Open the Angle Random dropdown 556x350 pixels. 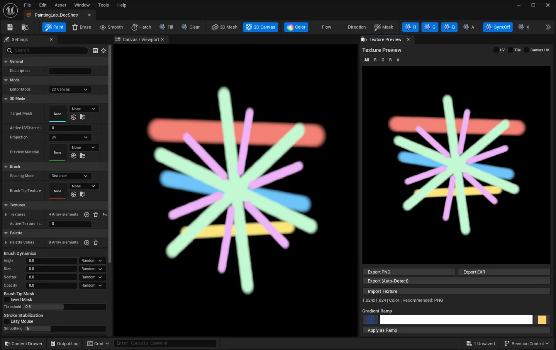92,261
